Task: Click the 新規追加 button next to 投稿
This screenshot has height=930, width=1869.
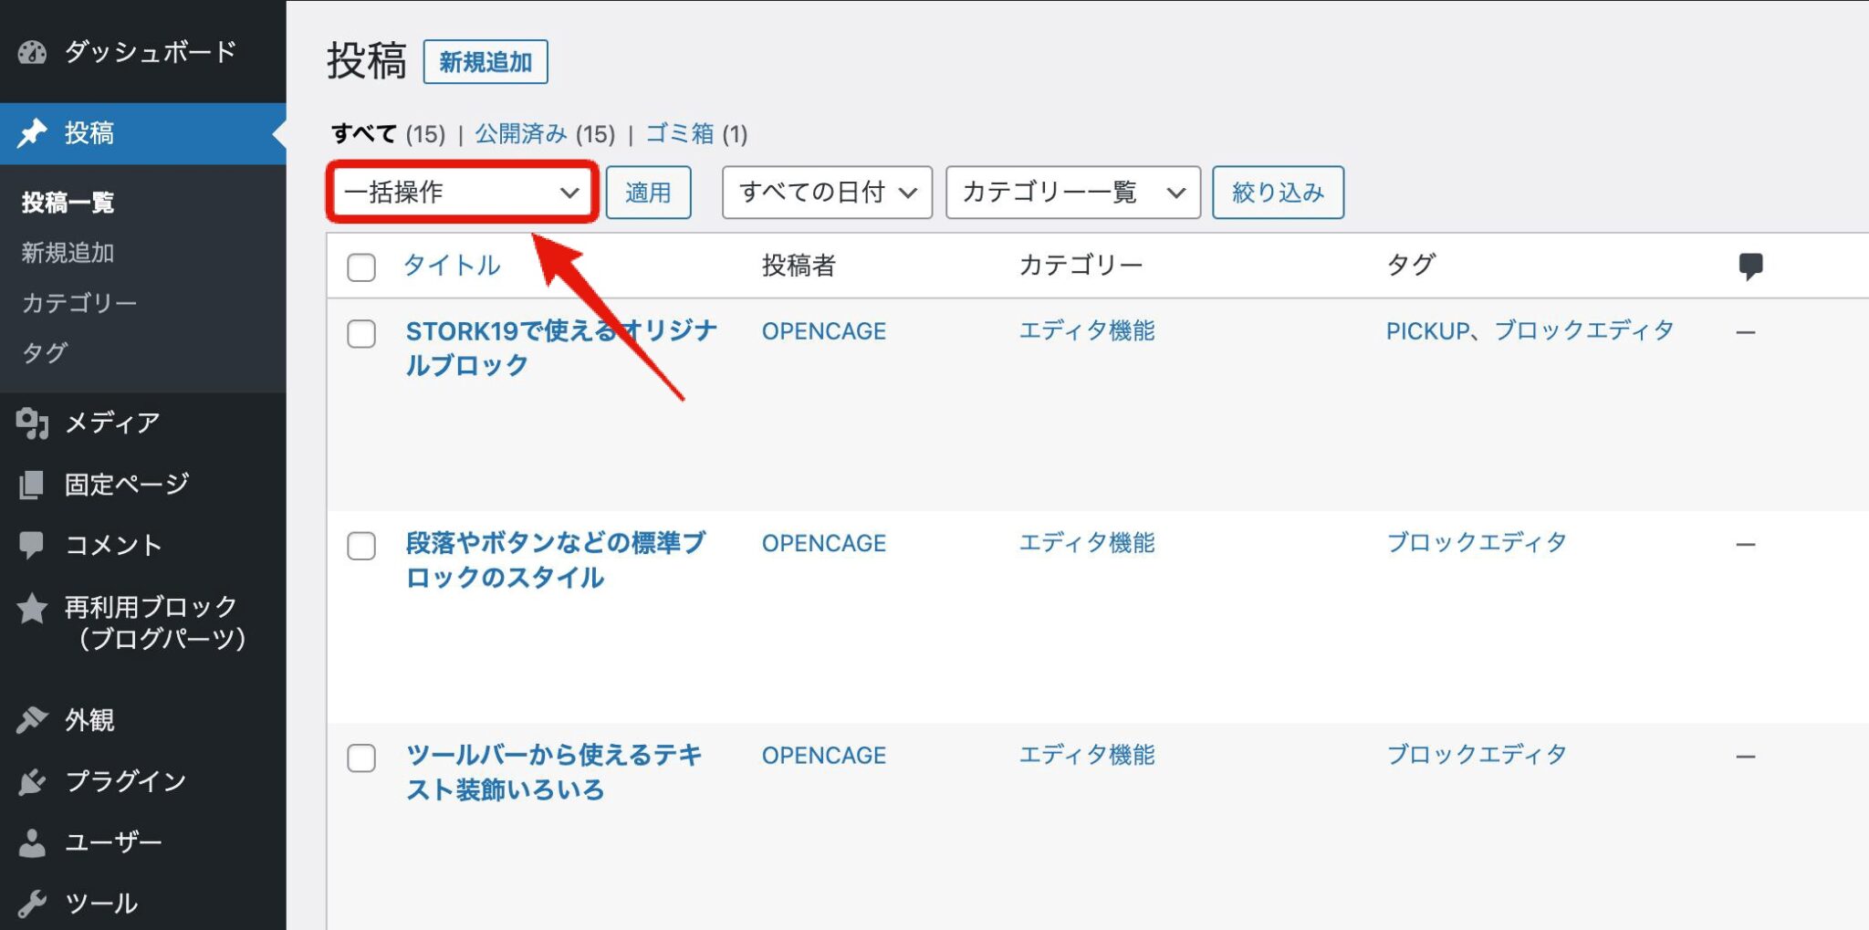Action: pyautogui.click(x=486, y=61)
